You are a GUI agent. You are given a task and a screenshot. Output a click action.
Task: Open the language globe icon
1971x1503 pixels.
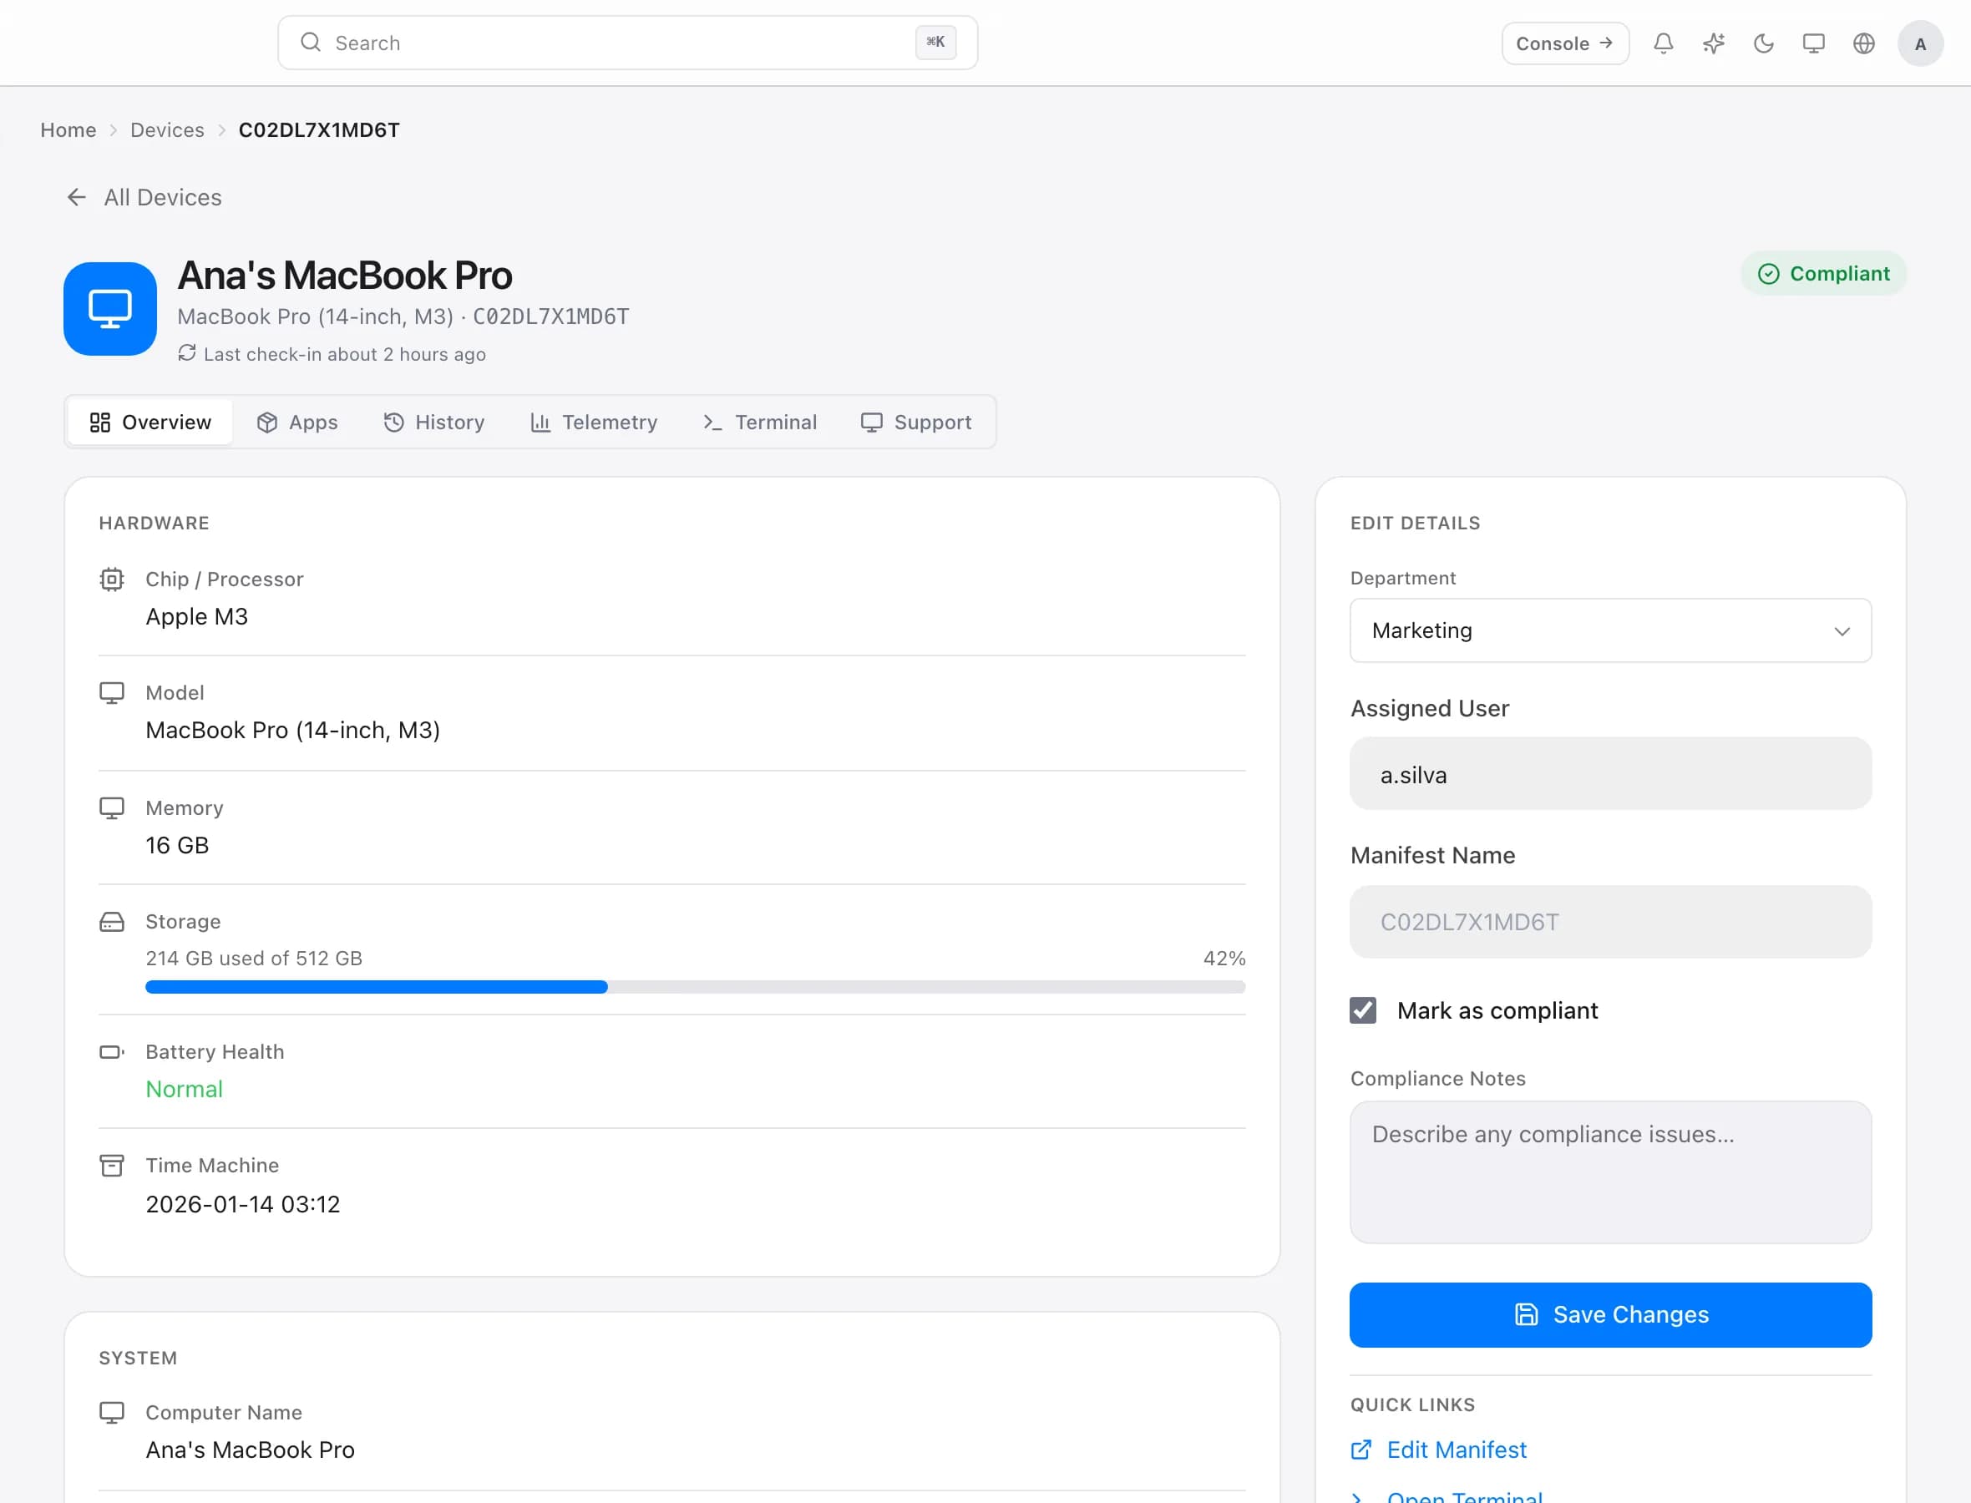1863,43
